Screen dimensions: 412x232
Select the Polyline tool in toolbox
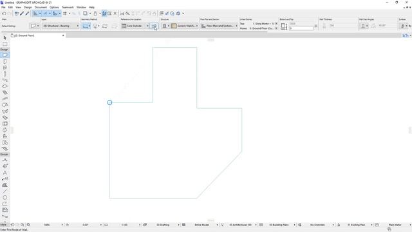[5, 204]
